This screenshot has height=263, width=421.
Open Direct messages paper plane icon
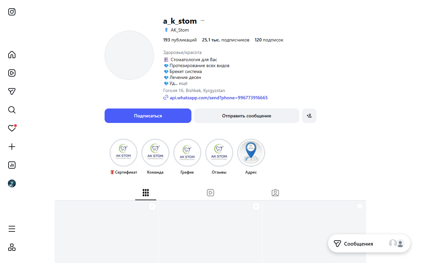[x=12, y=91]
